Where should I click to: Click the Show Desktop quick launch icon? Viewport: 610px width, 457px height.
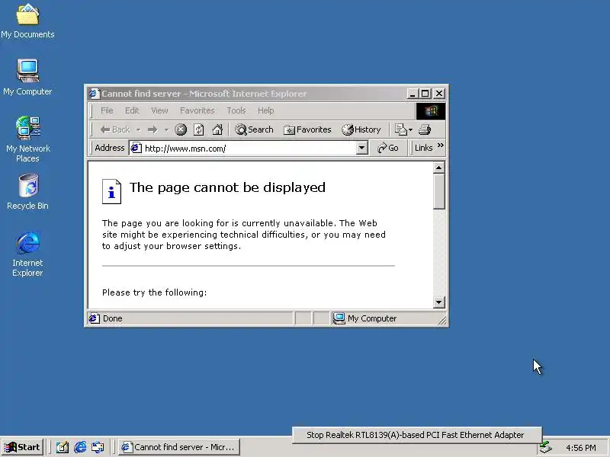[63, 448]
